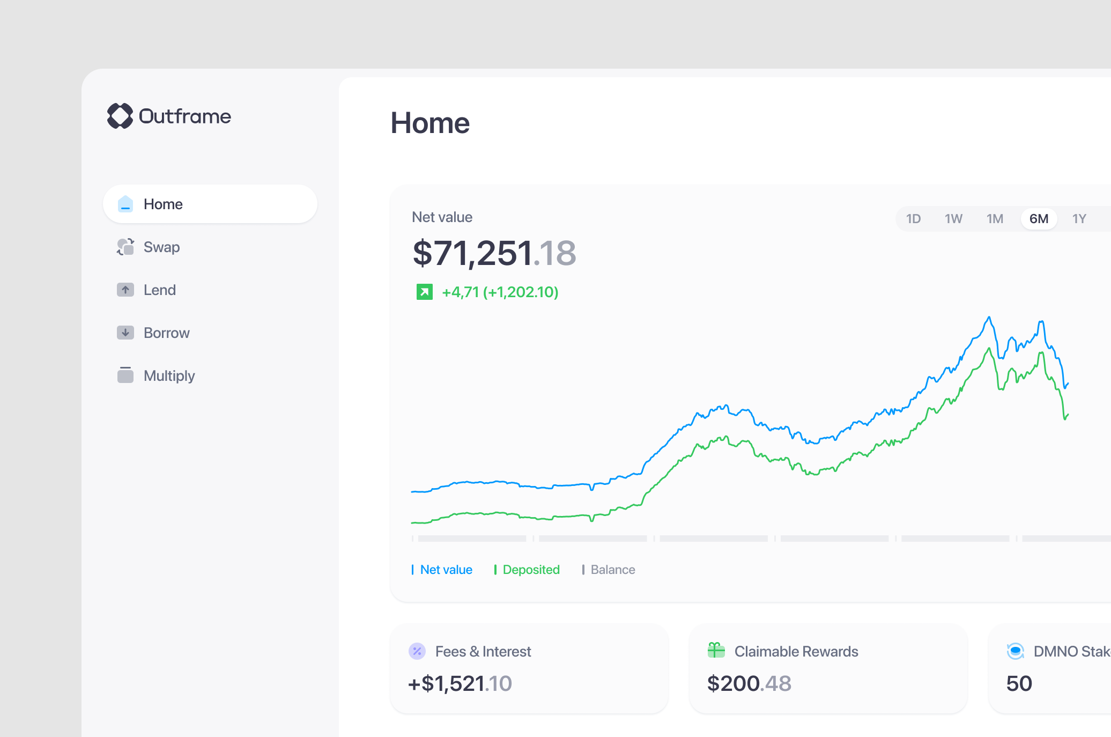Viewport: 1111px width, 737px height.
Task: Click the Claimable Rewards gift icon
Action: pos(716,651)
